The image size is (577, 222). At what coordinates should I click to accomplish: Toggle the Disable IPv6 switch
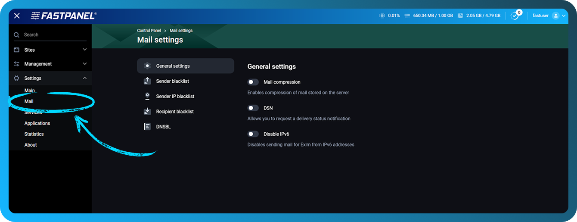(253, 134)
